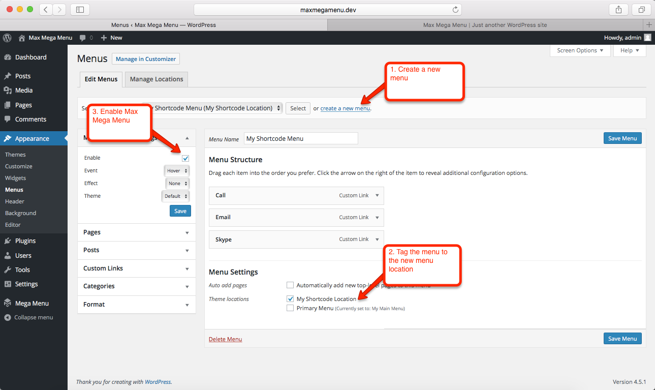
Task: Show all tabs in Safari
Action: click(x=641, y=9)
